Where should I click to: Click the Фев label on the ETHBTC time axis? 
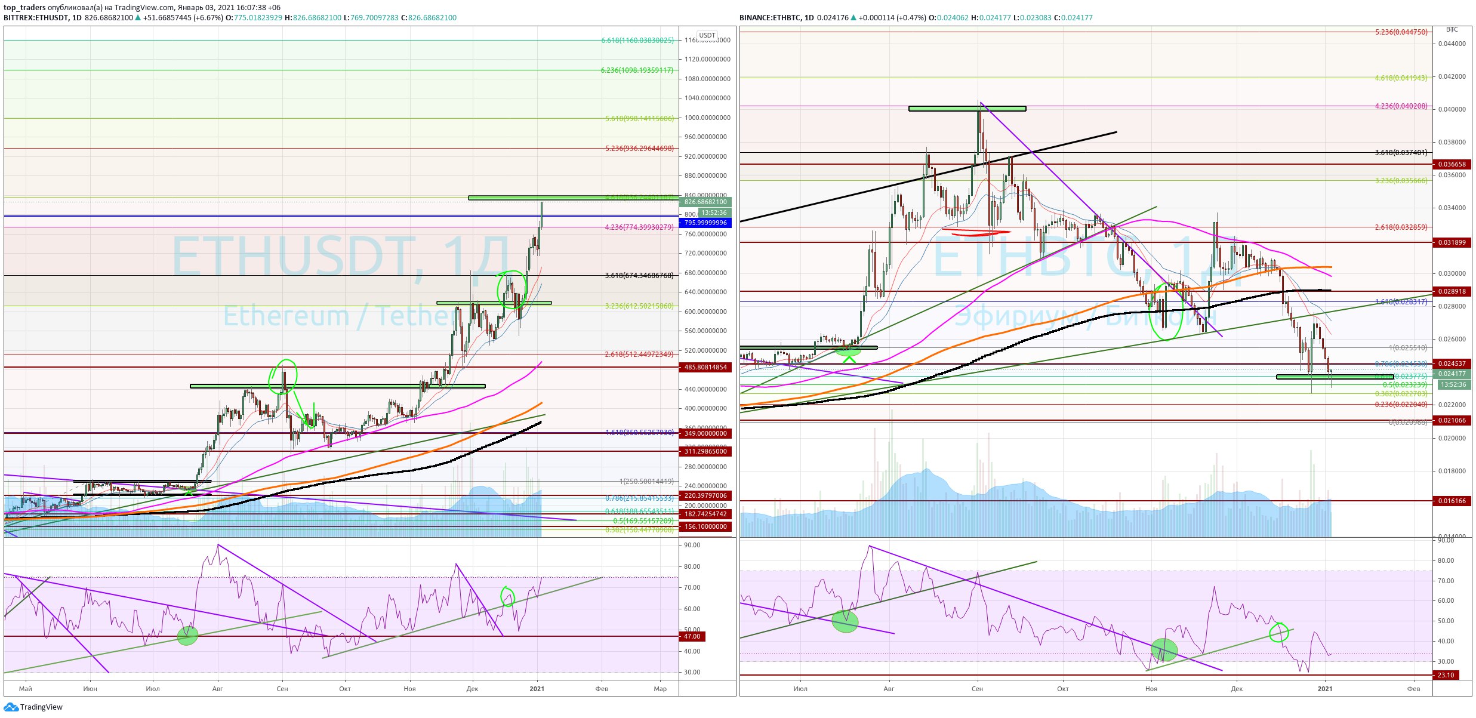(x=1414, y=689)
